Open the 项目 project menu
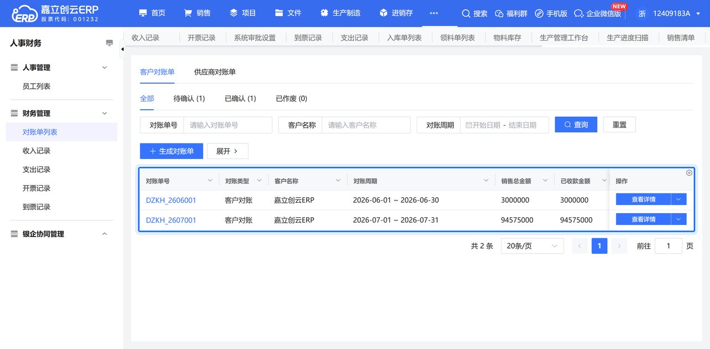710x349 pixels. point(243,13)
